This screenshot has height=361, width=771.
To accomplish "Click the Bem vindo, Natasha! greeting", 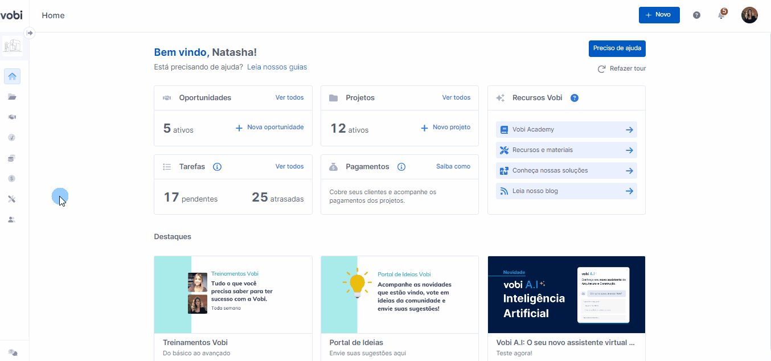I will (x=206, y=52).
